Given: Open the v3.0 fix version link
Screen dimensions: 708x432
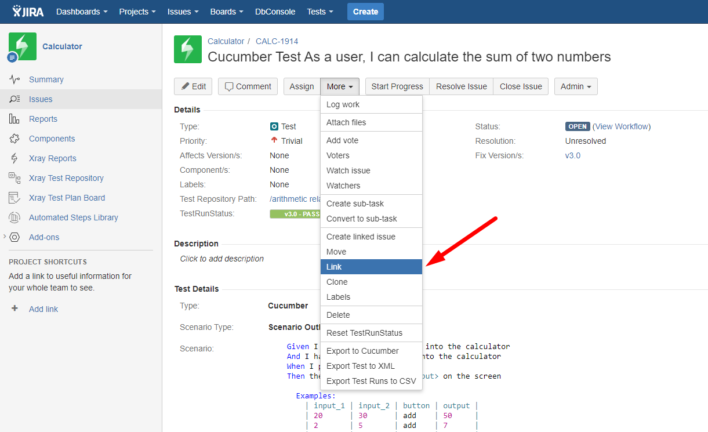Looking at the screenshot, I should click(x=573, y=155).
